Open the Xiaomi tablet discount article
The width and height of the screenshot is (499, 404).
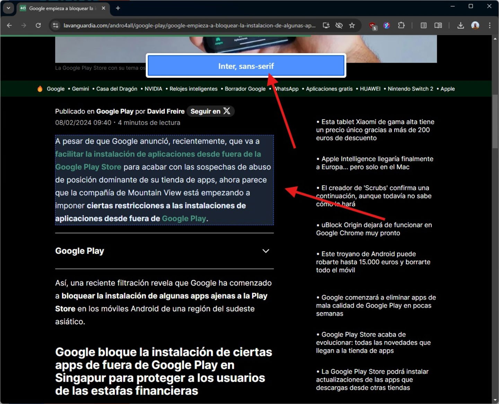click(375, 130)
